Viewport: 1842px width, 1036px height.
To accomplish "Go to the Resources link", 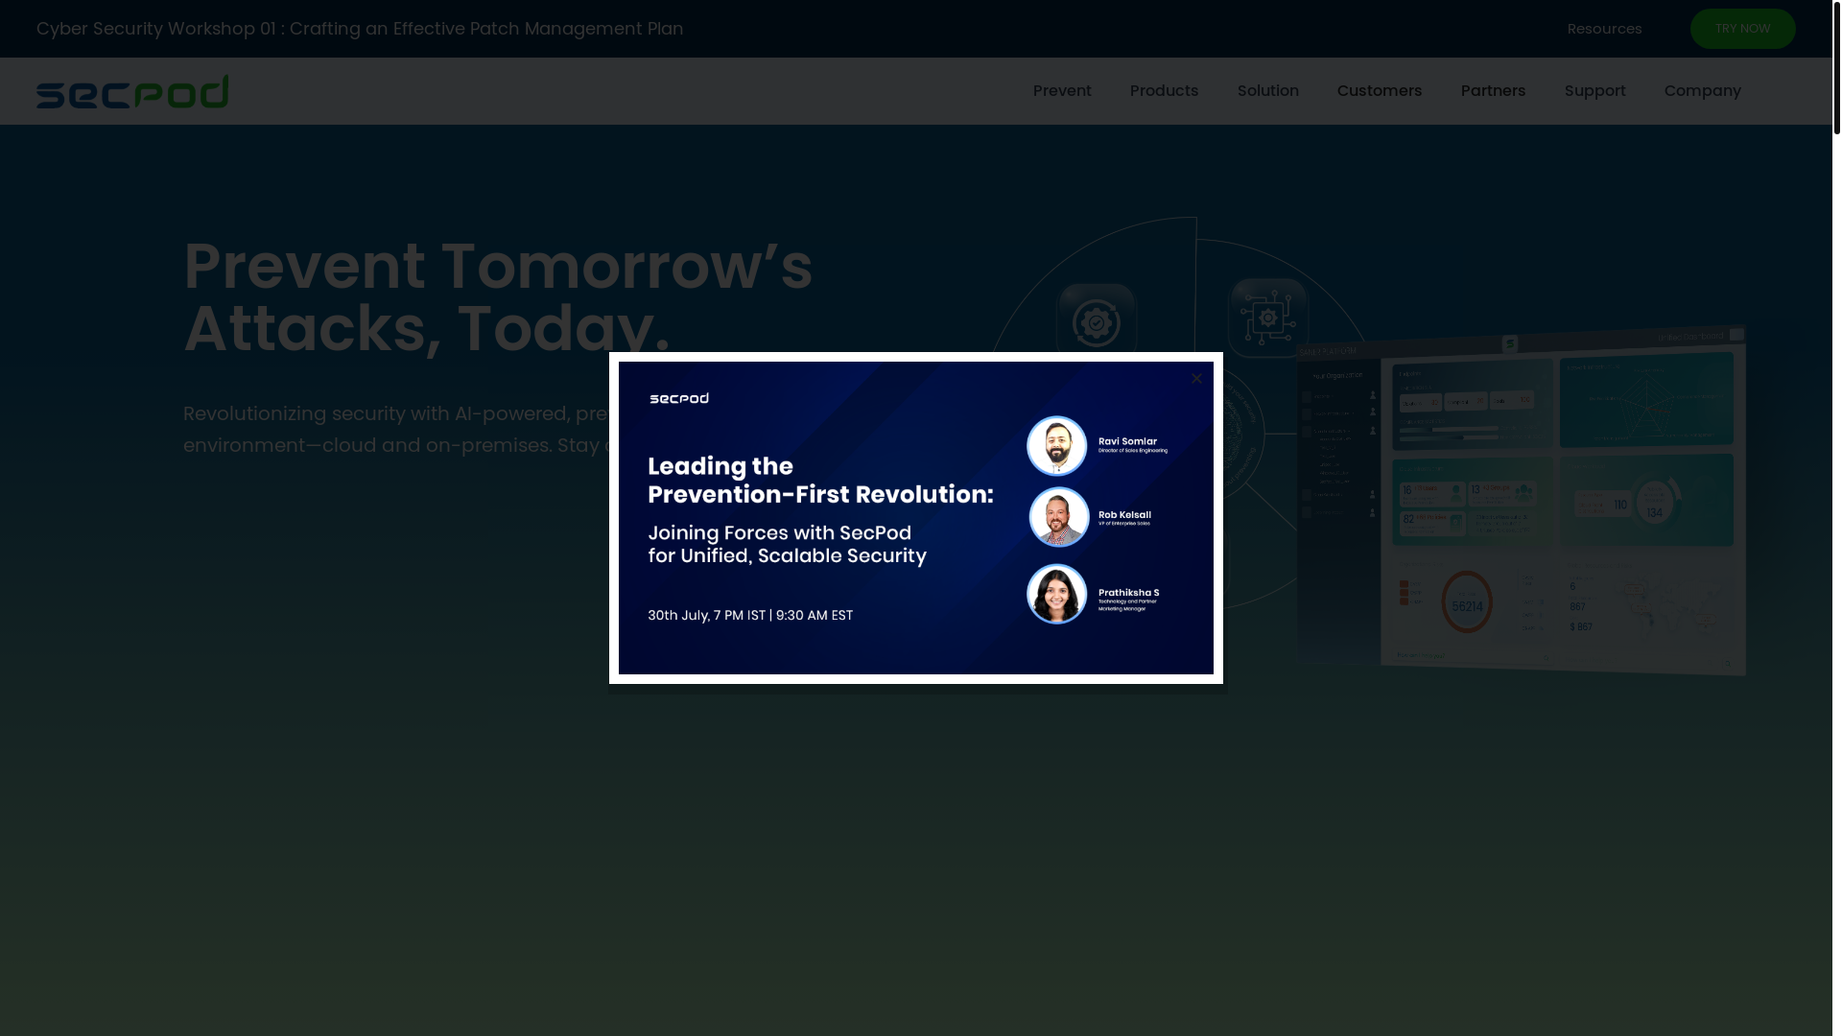I will pyautogui.click(x=1604, y=29).
